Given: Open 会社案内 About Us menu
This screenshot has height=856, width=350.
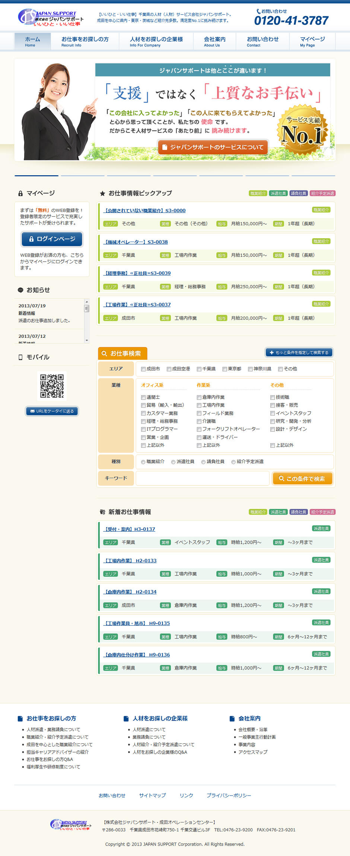Looking at the screenshot, I should [214, 41].
